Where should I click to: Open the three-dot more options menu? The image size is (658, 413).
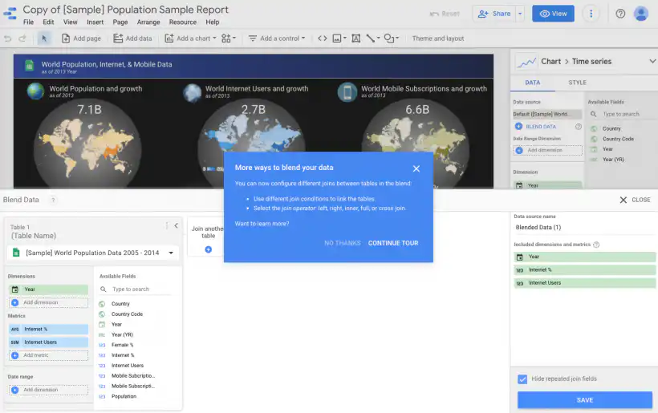click(x=591, y=14)
